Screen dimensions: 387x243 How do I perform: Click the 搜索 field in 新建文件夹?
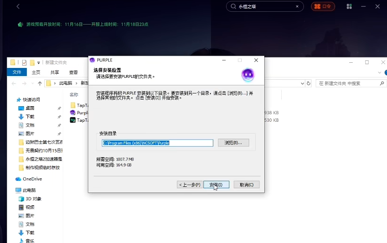click(349, 84)
